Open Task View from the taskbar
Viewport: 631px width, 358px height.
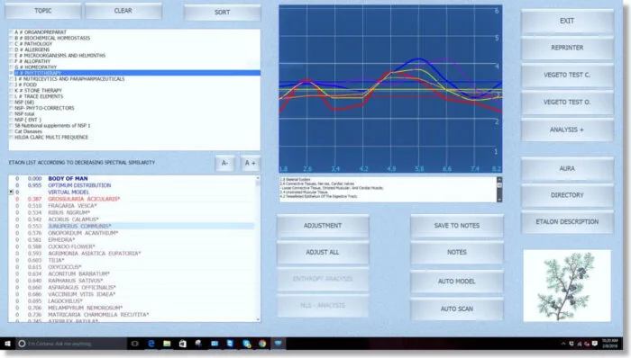click(x=135, y=344)
